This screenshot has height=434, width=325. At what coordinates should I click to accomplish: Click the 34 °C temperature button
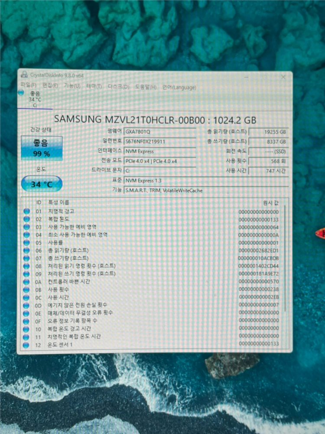pyautogui.click(x=42, y=184)
